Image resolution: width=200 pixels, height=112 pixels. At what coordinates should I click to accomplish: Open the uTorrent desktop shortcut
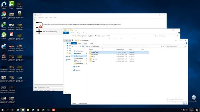click(4, 35)
